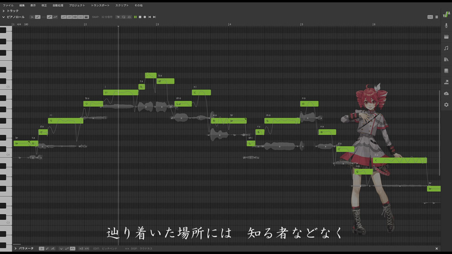Image resolution: width=452 pixels, height=254 pixels.
Task: Toggle pitch curve display button
Action: coord(64,17)
